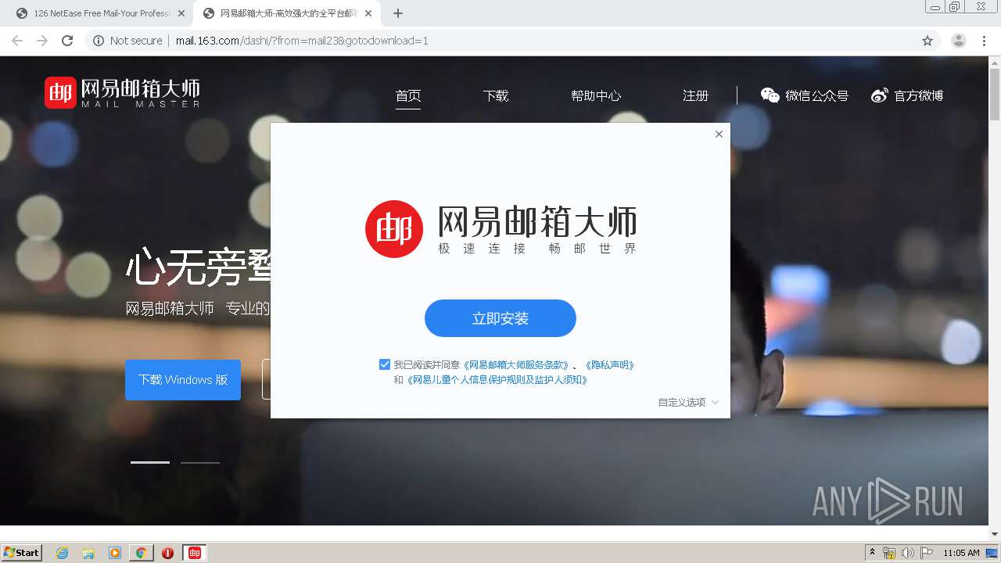Viewport: 1001px width, 563px height.
Task: Open the Opera icon in the taskbar
Action: [x=167, y=553]
